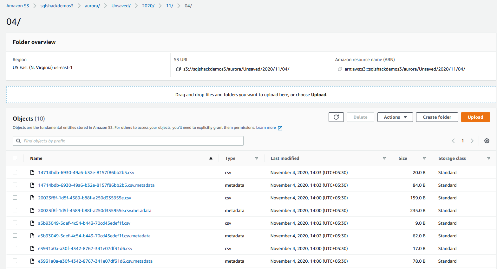This screenshot has height=269, width=497.
Task: Go to Unsaved/ breadcrumb folder
Action: pos(121,6)
